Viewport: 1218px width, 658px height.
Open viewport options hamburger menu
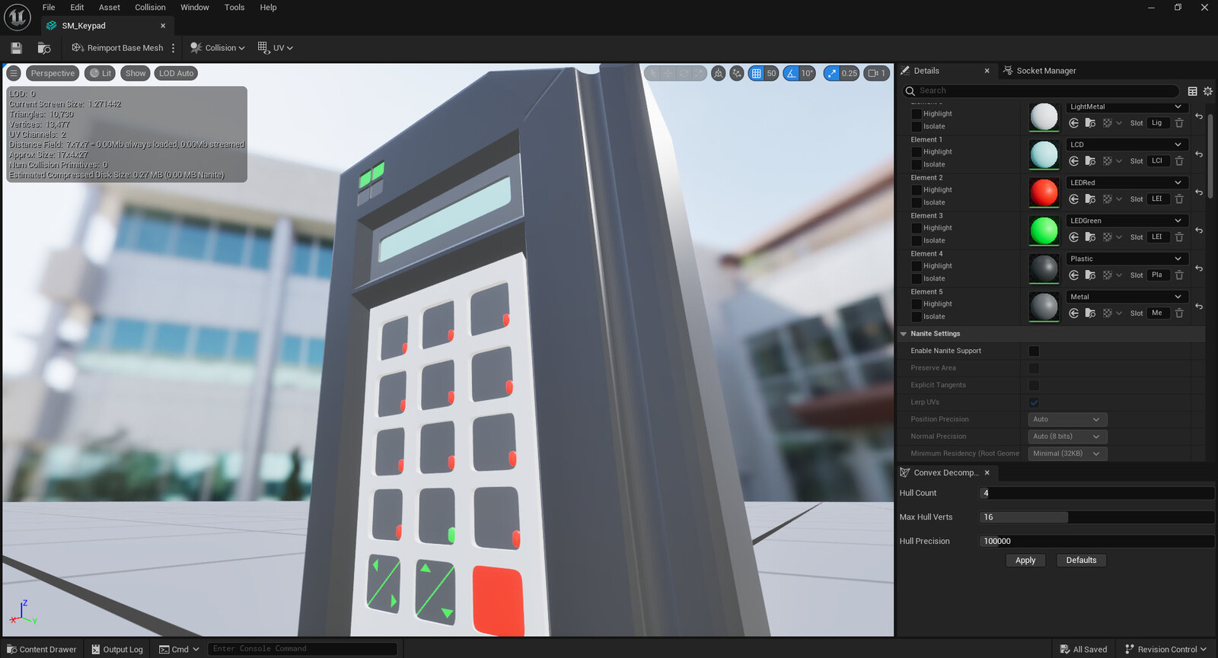14,73
